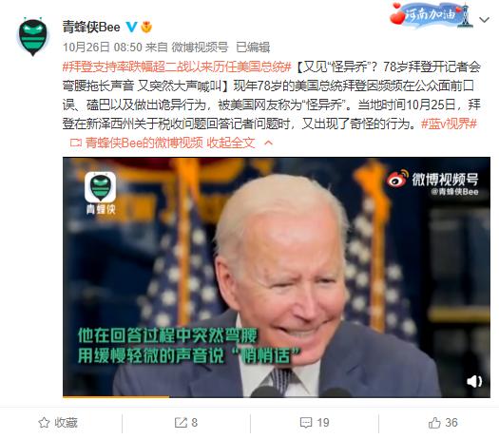Open the 青蜂侠Bee username link
The image size is (499, 439).
(91, 27)
